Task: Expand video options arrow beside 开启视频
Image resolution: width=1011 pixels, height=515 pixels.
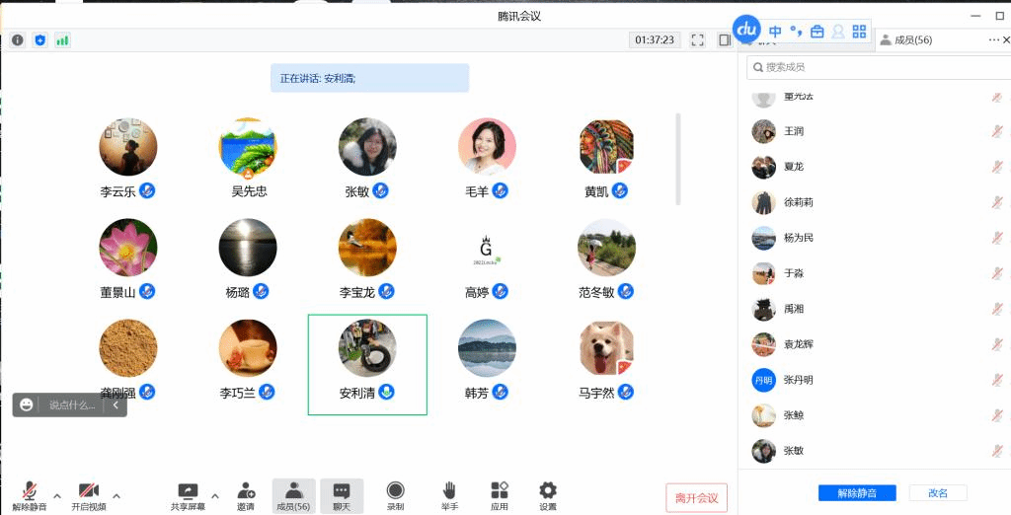Action: (x=117, y=495)
